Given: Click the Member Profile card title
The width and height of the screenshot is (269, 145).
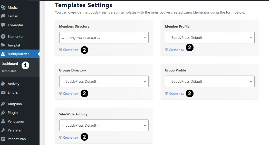Looking at the screenshot, I should [177, 27].
